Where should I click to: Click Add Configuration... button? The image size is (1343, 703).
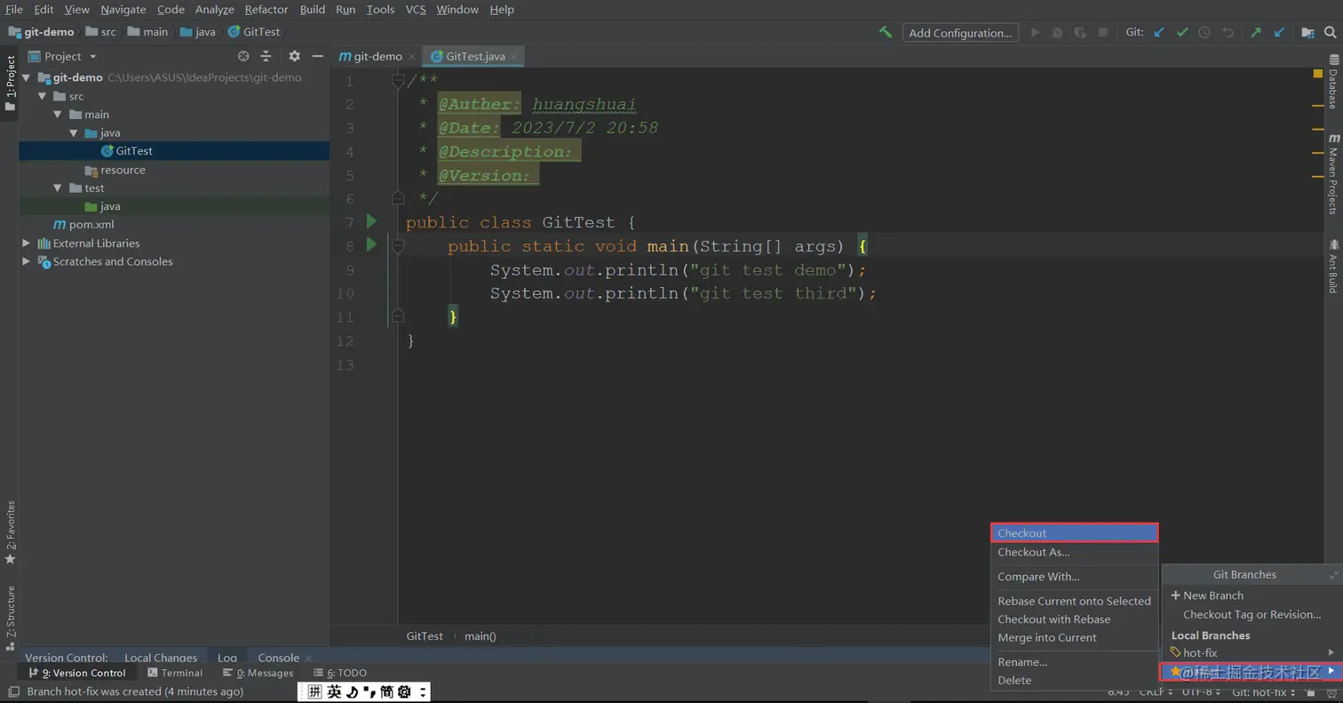(960, 33)
